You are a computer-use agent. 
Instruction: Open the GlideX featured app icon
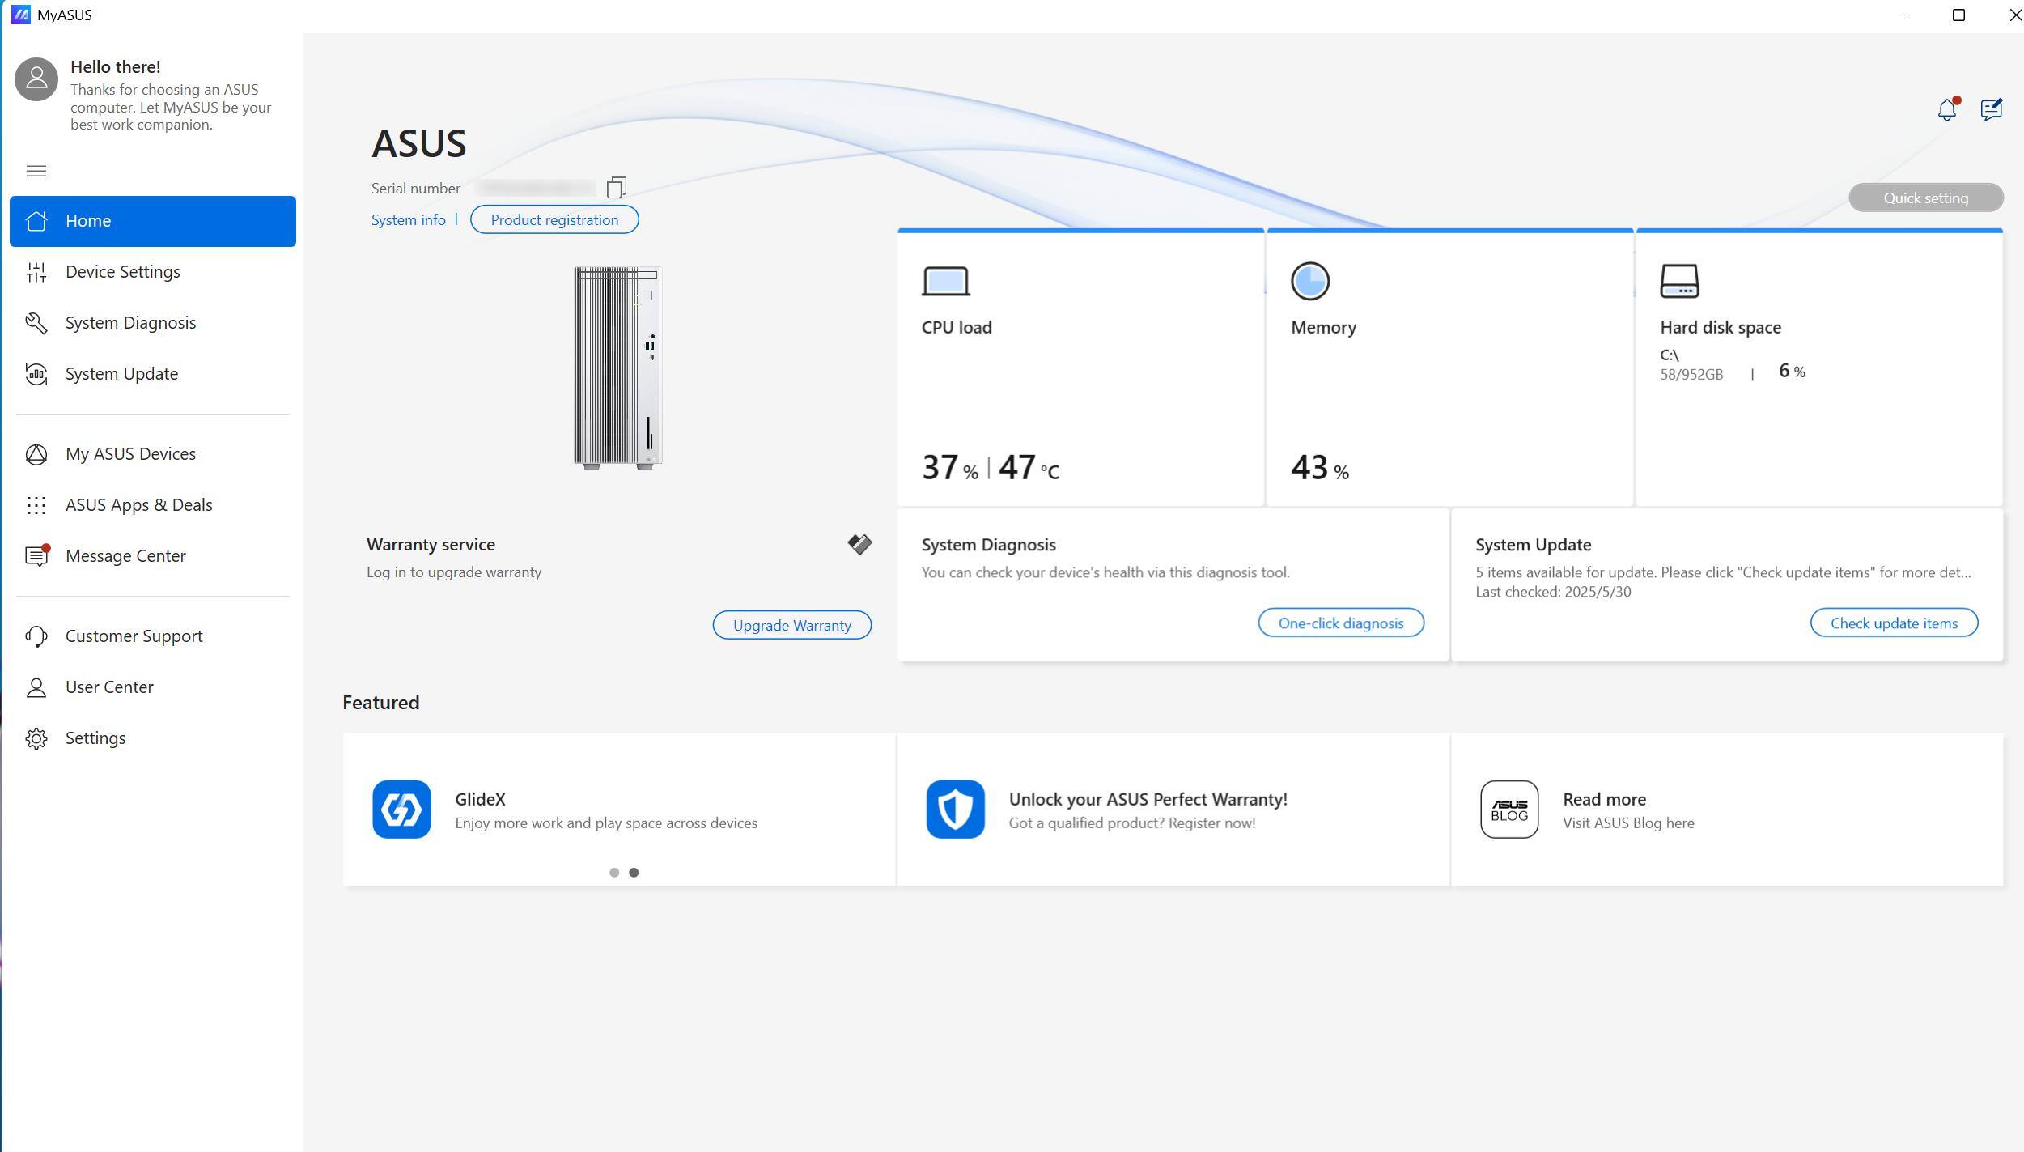[401, 809]
